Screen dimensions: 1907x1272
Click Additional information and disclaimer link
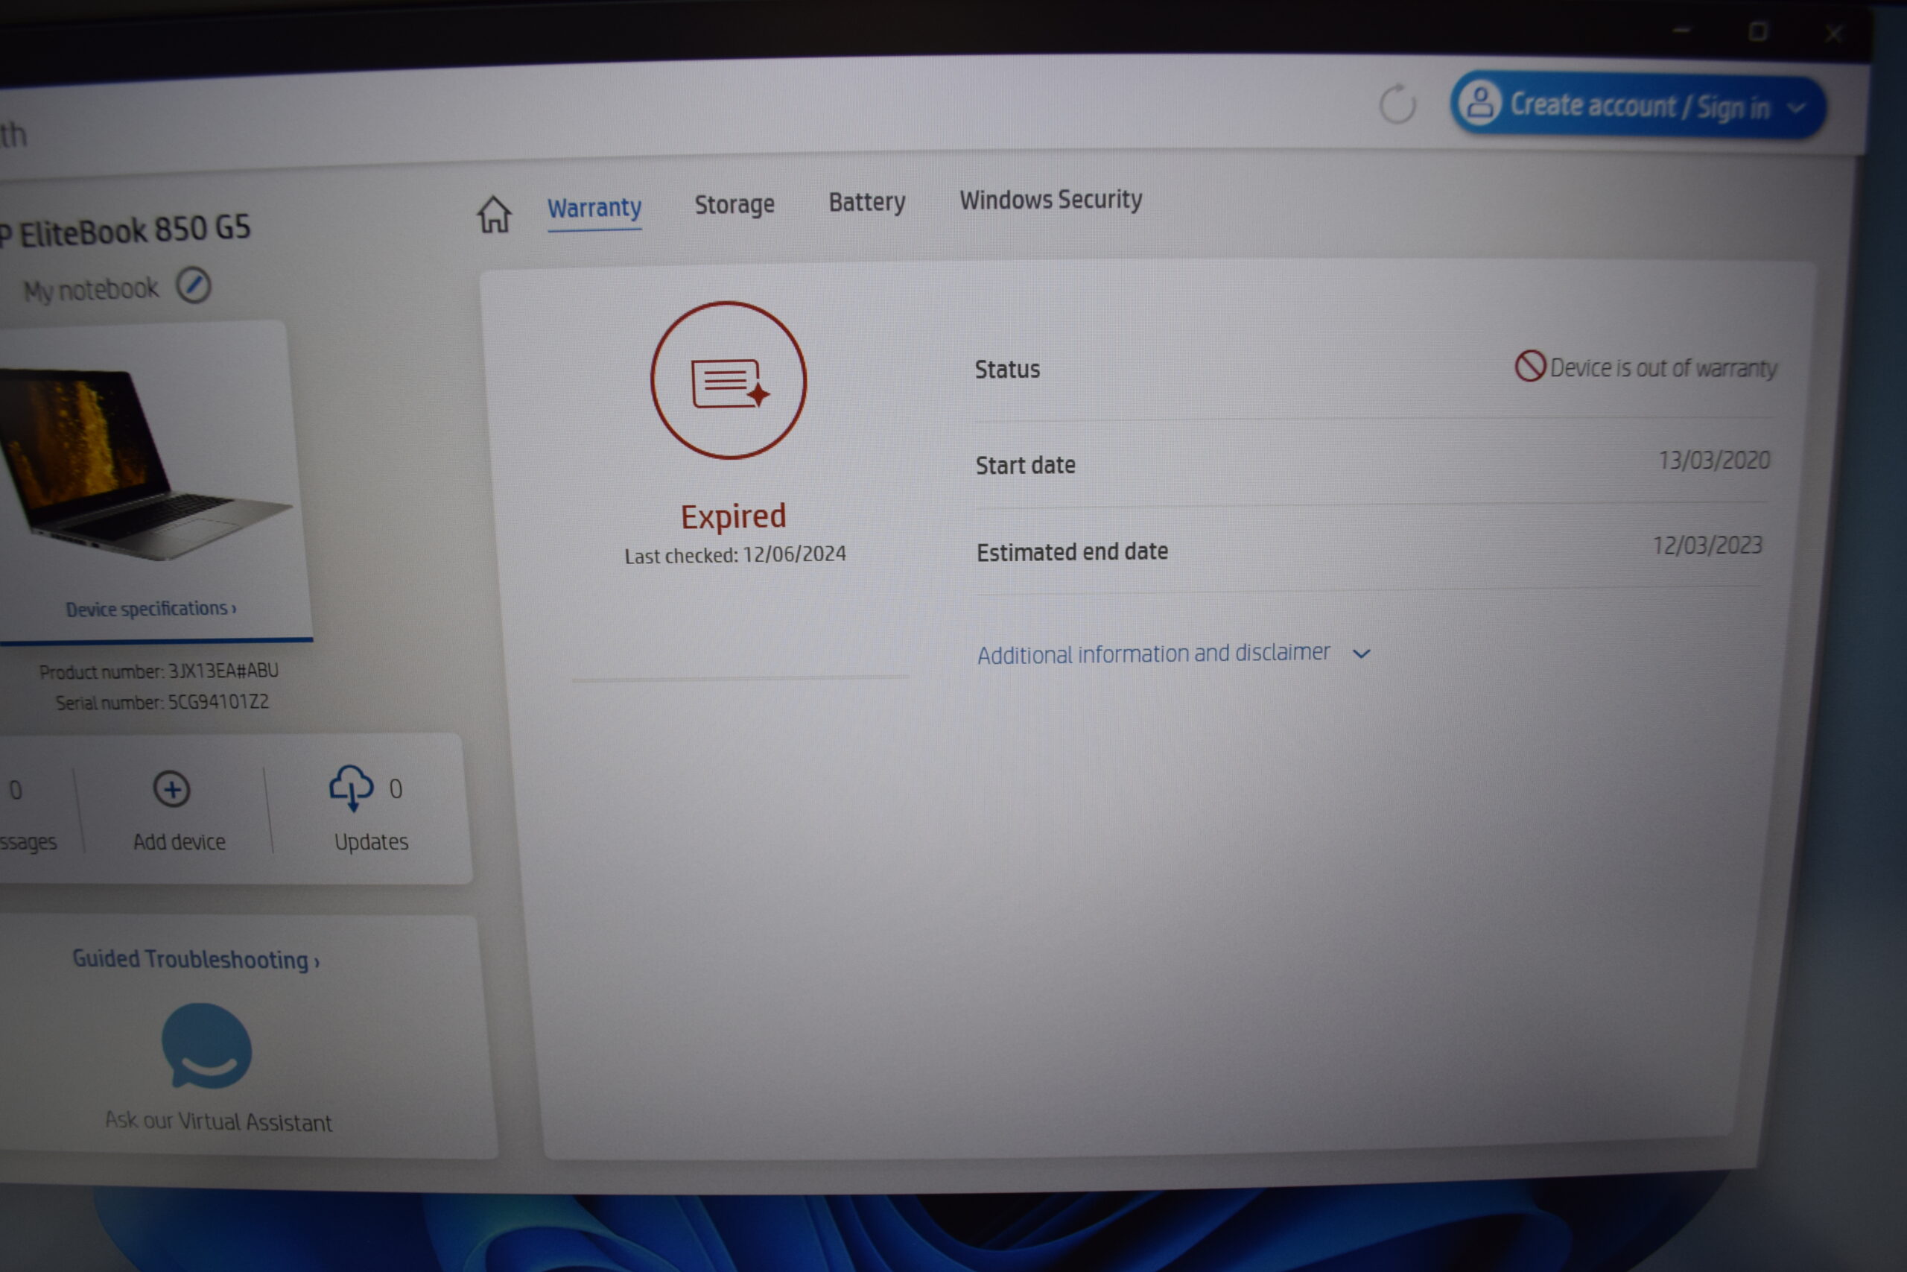(1153, 653)
